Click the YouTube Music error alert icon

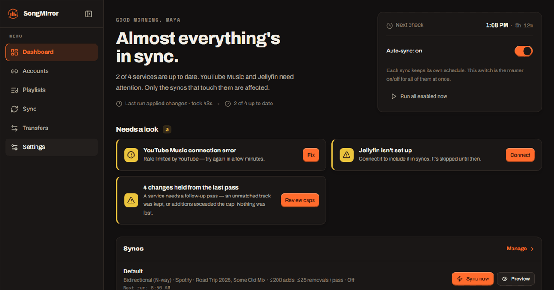[131, 155]
